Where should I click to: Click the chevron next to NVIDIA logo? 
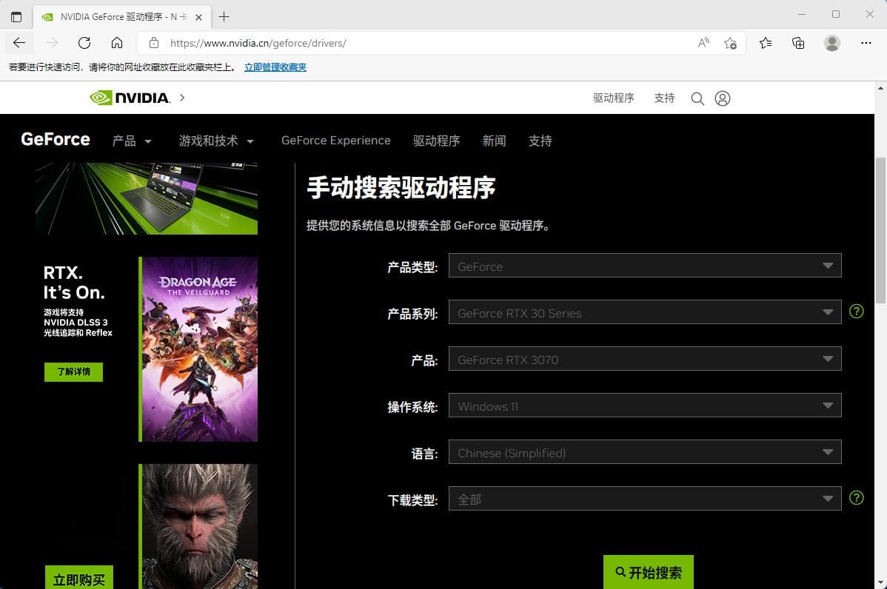click(182, 98)
